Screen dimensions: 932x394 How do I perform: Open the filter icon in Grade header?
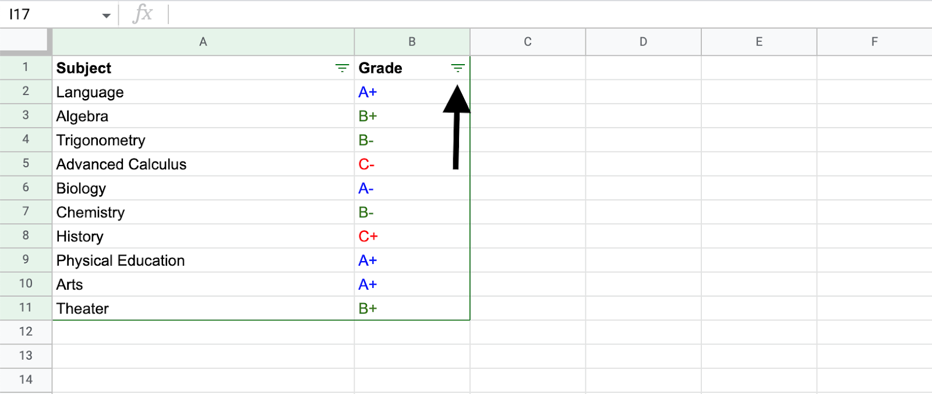click(x=458, y=69)
